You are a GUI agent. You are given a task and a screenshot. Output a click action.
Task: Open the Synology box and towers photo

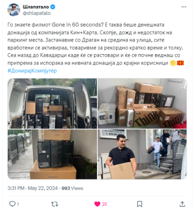(x=52, y=154)
